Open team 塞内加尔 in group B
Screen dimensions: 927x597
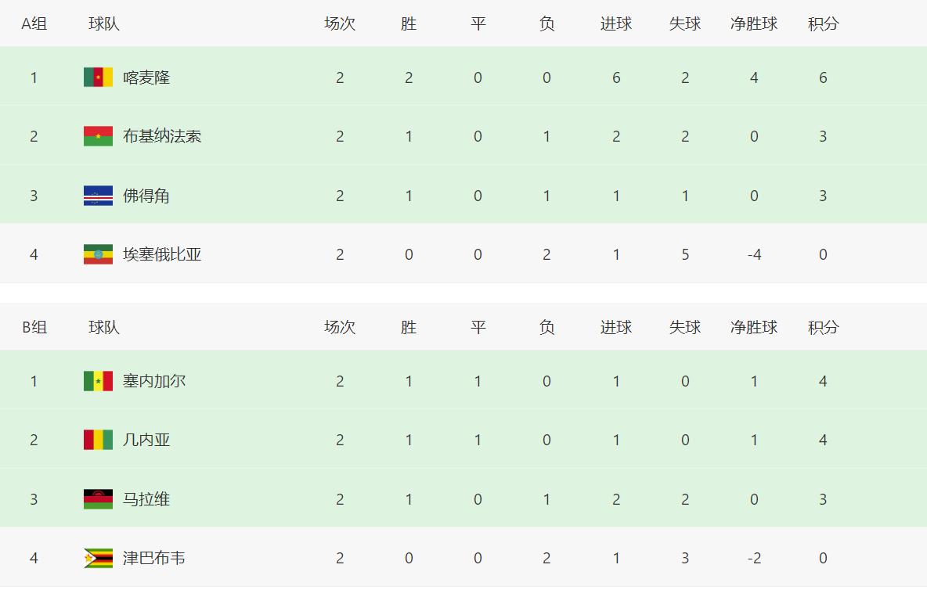[x=154, y=381]
